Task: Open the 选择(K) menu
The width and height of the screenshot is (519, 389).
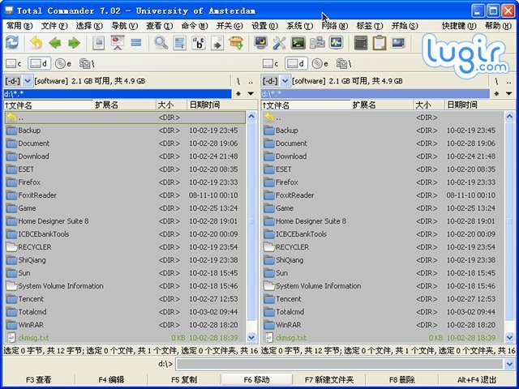Action: click(x=89, y=26)
